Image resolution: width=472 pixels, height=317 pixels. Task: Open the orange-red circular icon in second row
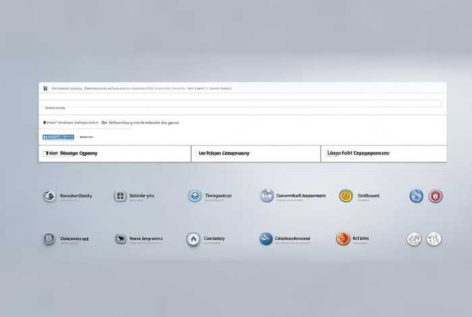(343, 239)
